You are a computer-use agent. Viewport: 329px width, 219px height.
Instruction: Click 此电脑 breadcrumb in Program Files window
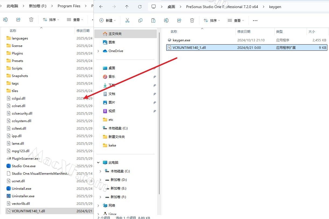(12, 6)
